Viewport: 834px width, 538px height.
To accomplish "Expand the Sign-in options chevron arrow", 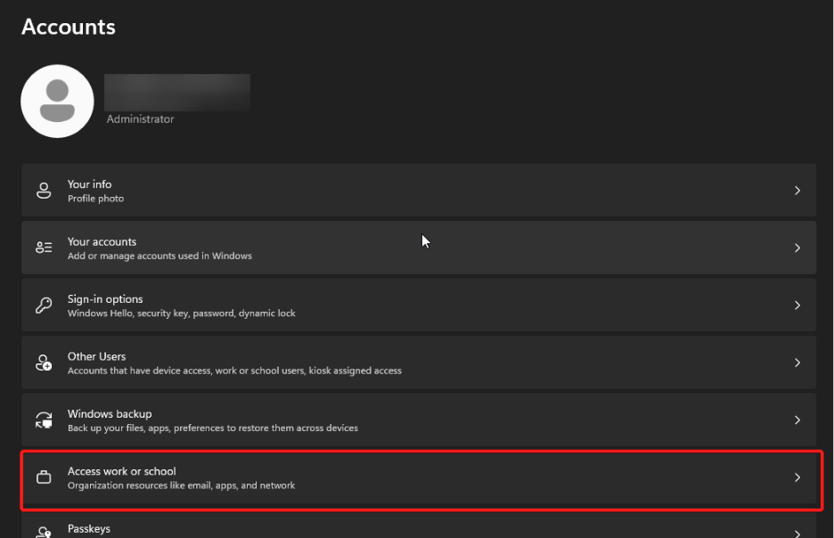I will point(797,306).
